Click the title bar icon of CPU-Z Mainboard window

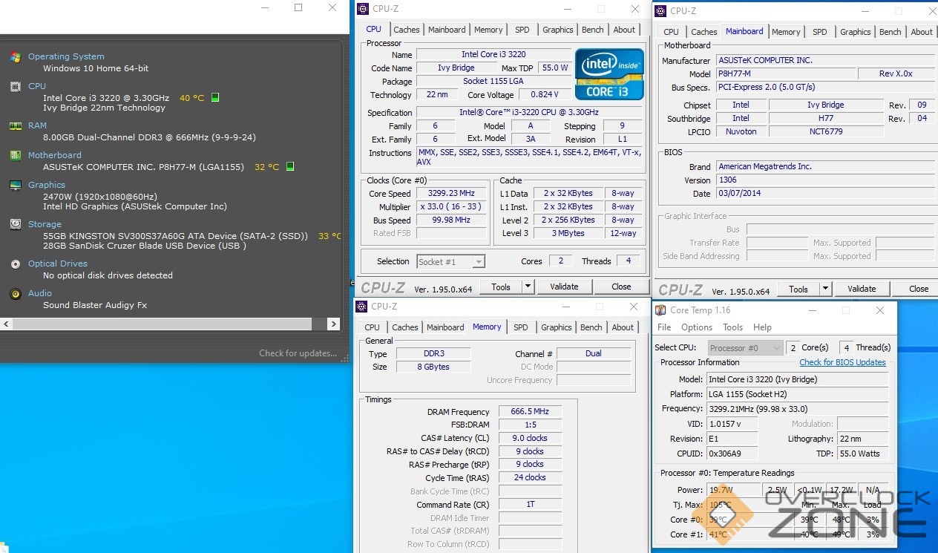[660, 10]
